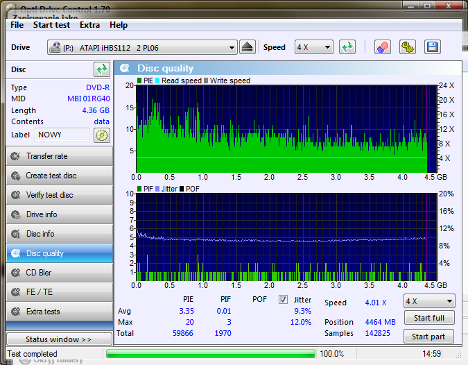Click the Samples 142825 value
The width and height of the screenshot is (468, 365).
(x=377, y=333)
